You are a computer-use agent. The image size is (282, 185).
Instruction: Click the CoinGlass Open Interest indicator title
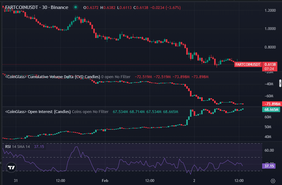38,112
